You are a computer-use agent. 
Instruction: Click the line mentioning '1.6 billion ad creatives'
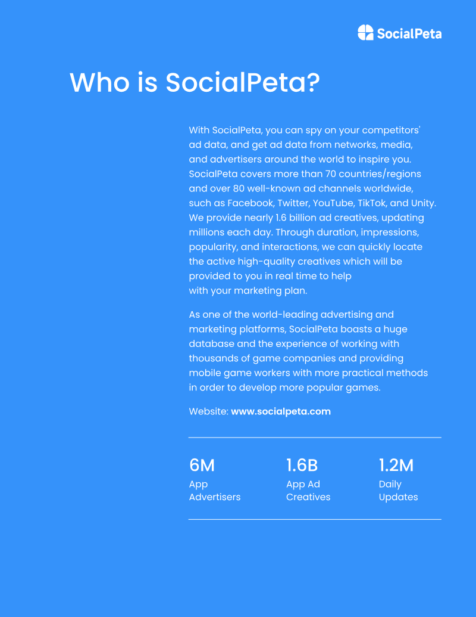click(306, 218)
